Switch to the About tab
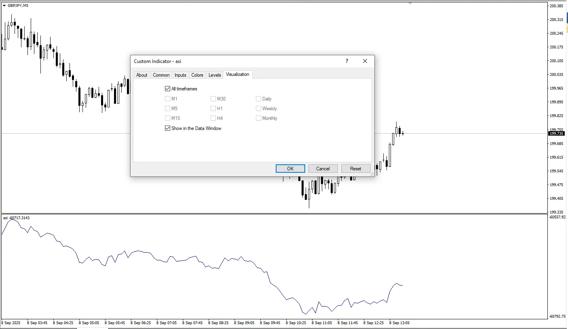This screenshot has width=568, height=329. coord(142,75)
